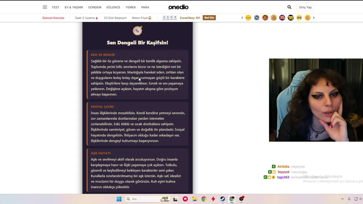The height and width of the screenshot is (204, 363).
Task: Show previous game icons with left chevron
Action: click(242, 18)
